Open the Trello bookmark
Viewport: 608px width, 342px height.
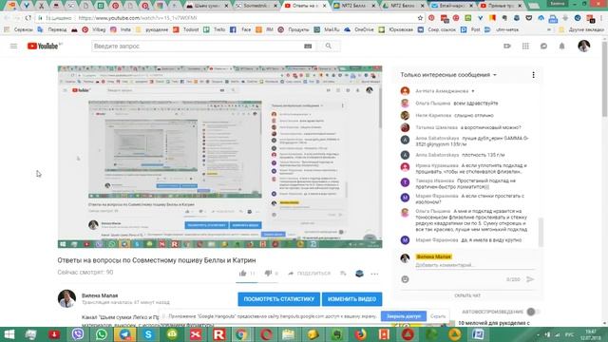(x=215, y=29)
